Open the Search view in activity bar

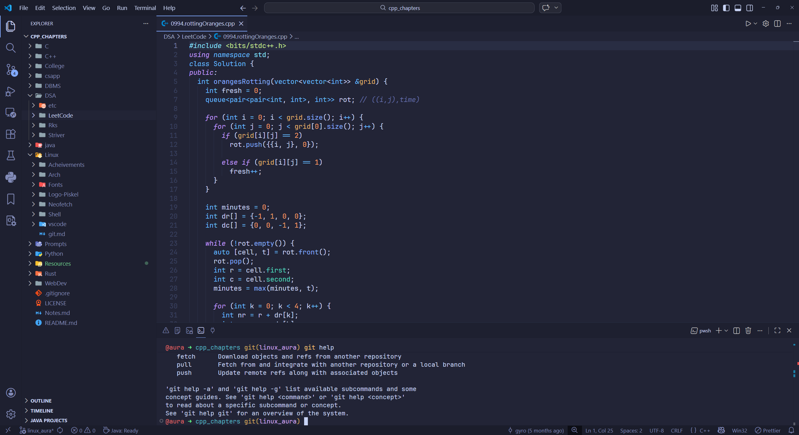click(11, 48)
